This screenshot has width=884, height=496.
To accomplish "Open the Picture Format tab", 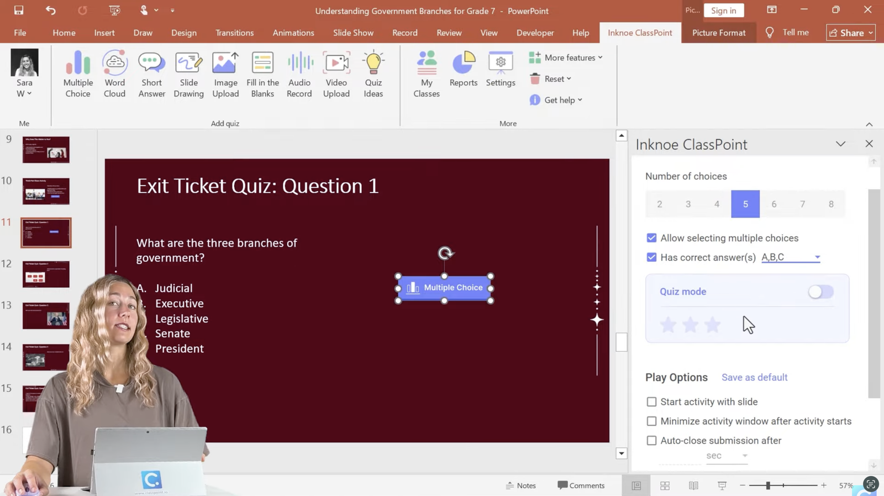I will coord(718,33).
